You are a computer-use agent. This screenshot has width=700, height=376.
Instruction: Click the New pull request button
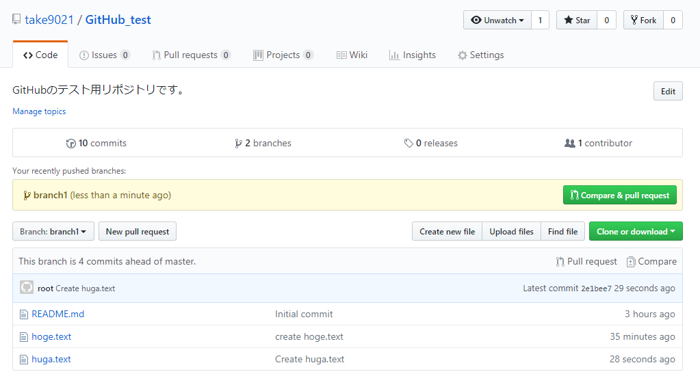click(138, 232)
